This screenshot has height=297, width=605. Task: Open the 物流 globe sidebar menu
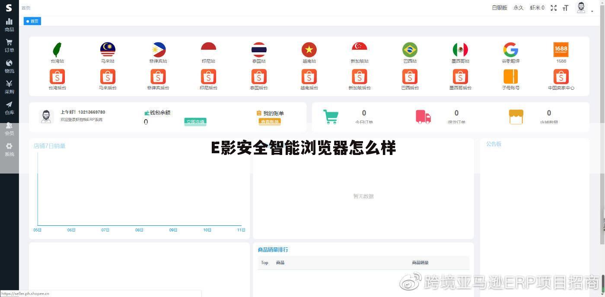9,66
